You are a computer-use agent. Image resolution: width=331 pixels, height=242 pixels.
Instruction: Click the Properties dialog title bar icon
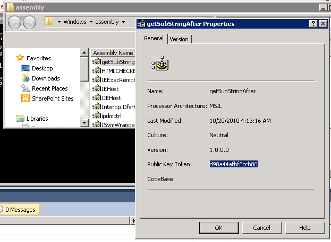point(142,24)
